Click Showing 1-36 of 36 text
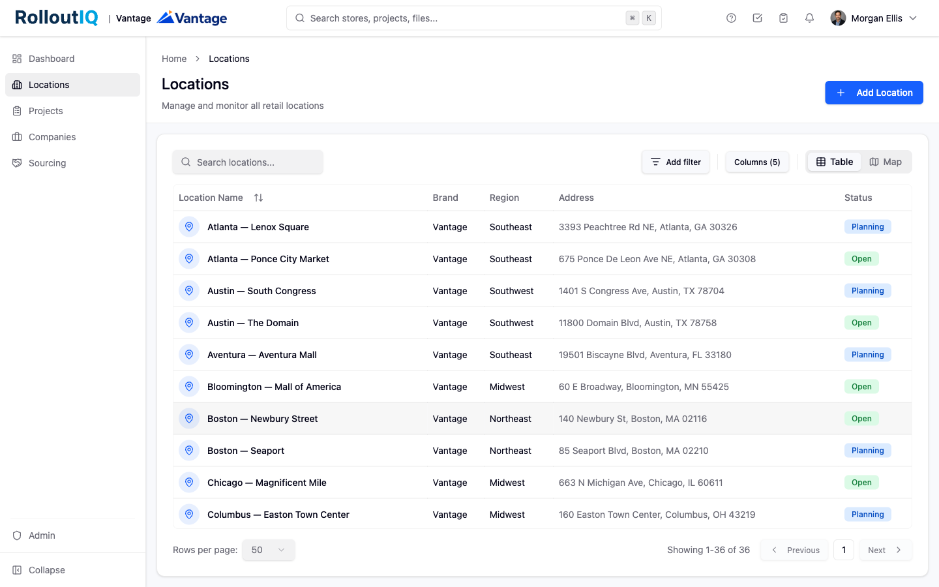 708,550
